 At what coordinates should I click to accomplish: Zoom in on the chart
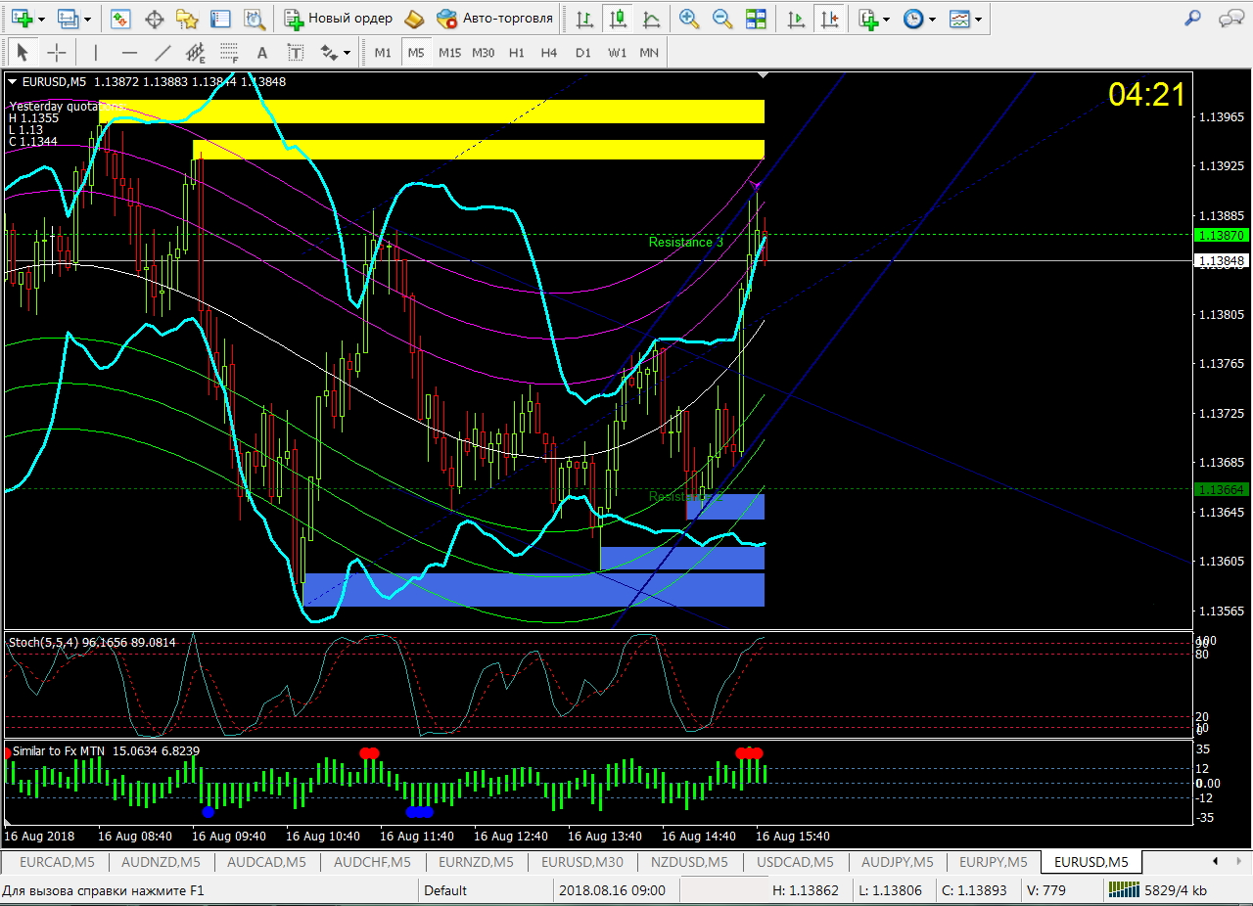689,19
